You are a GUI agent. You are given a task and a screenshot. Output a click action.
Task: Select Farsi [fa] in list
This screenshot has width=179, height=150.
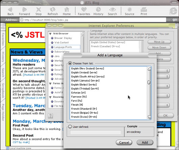77,101
